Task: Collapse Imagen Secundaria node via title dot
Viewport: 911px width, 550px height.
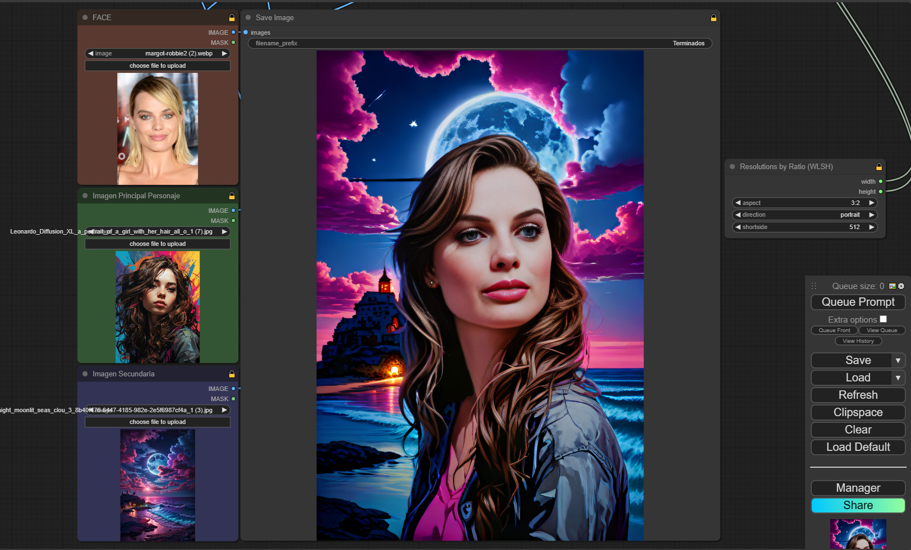Action: pos(85,374)
